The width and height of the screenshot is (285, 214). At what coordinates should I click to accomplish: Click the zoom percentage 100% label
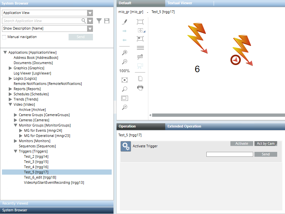coord(124,71)
